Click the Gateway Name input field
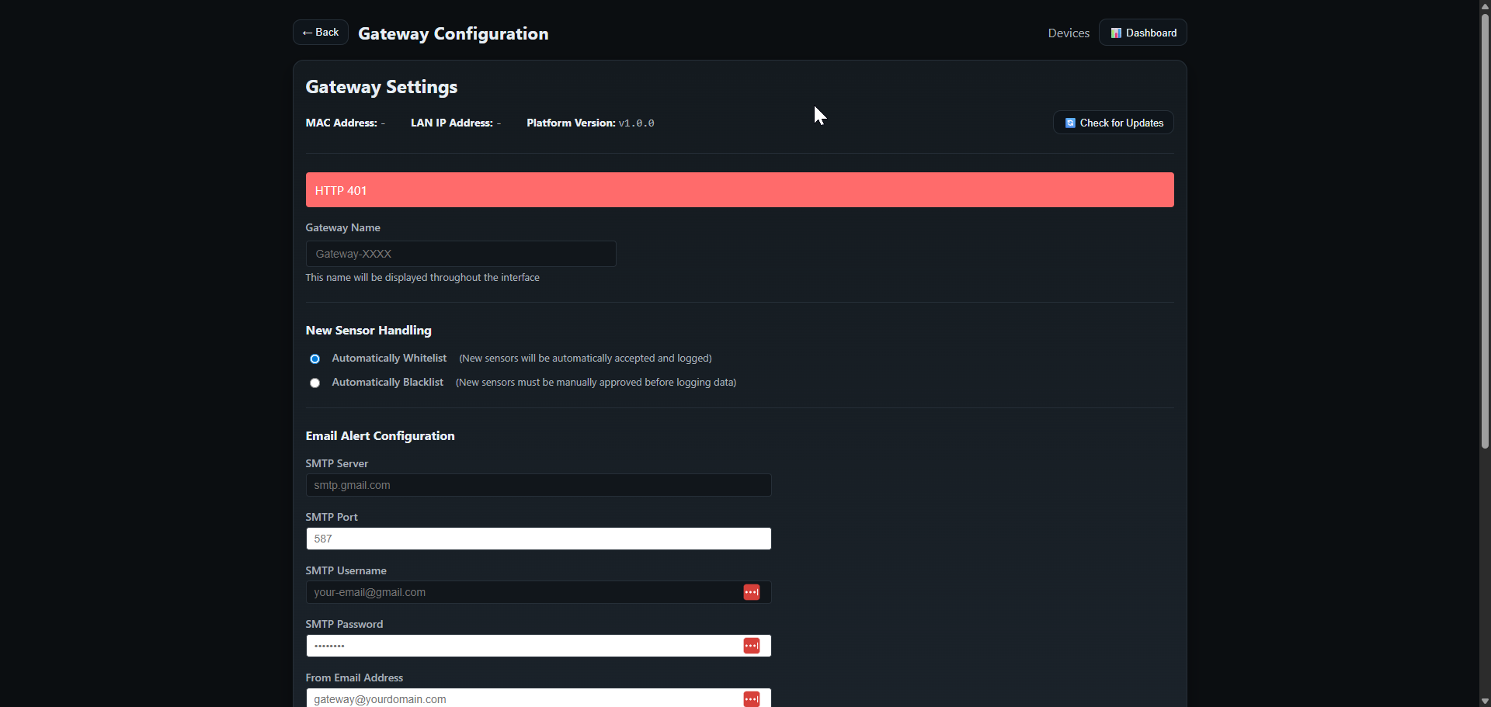Viewport: 1491px width, 707px height. 461,254
